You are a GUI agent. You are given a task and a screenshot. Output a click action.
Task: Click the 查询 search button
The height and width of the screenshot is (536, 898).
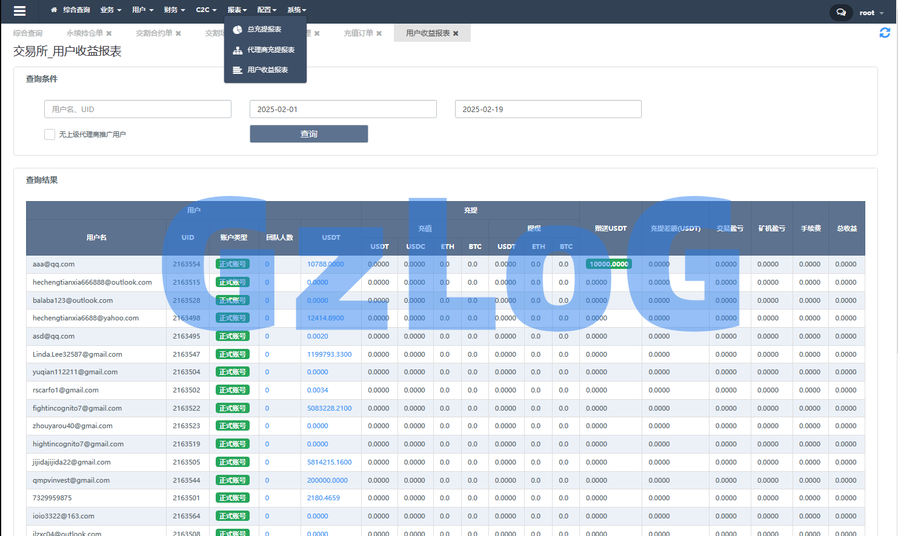tap(308, 134)
